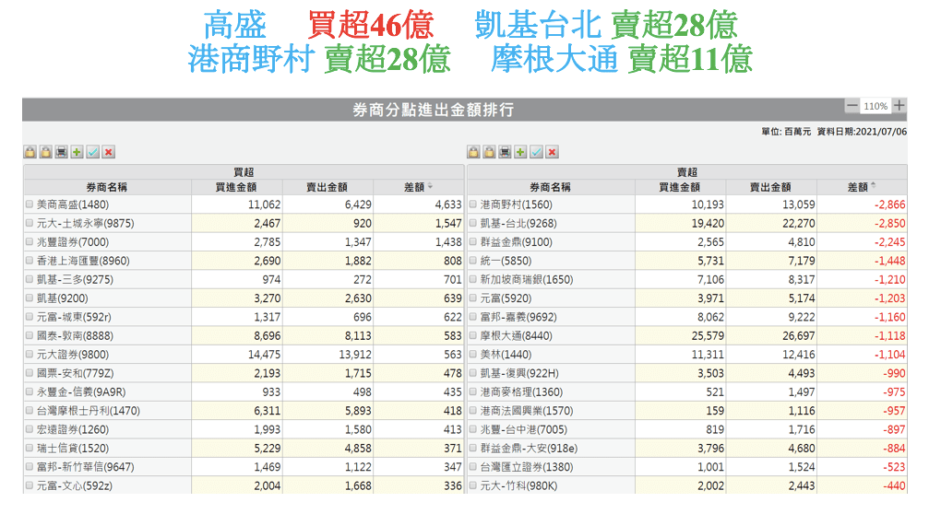Click the red X icon above the 賣超 table
The height and width of the screenshot is (514, 929).
tap(552, 152)
